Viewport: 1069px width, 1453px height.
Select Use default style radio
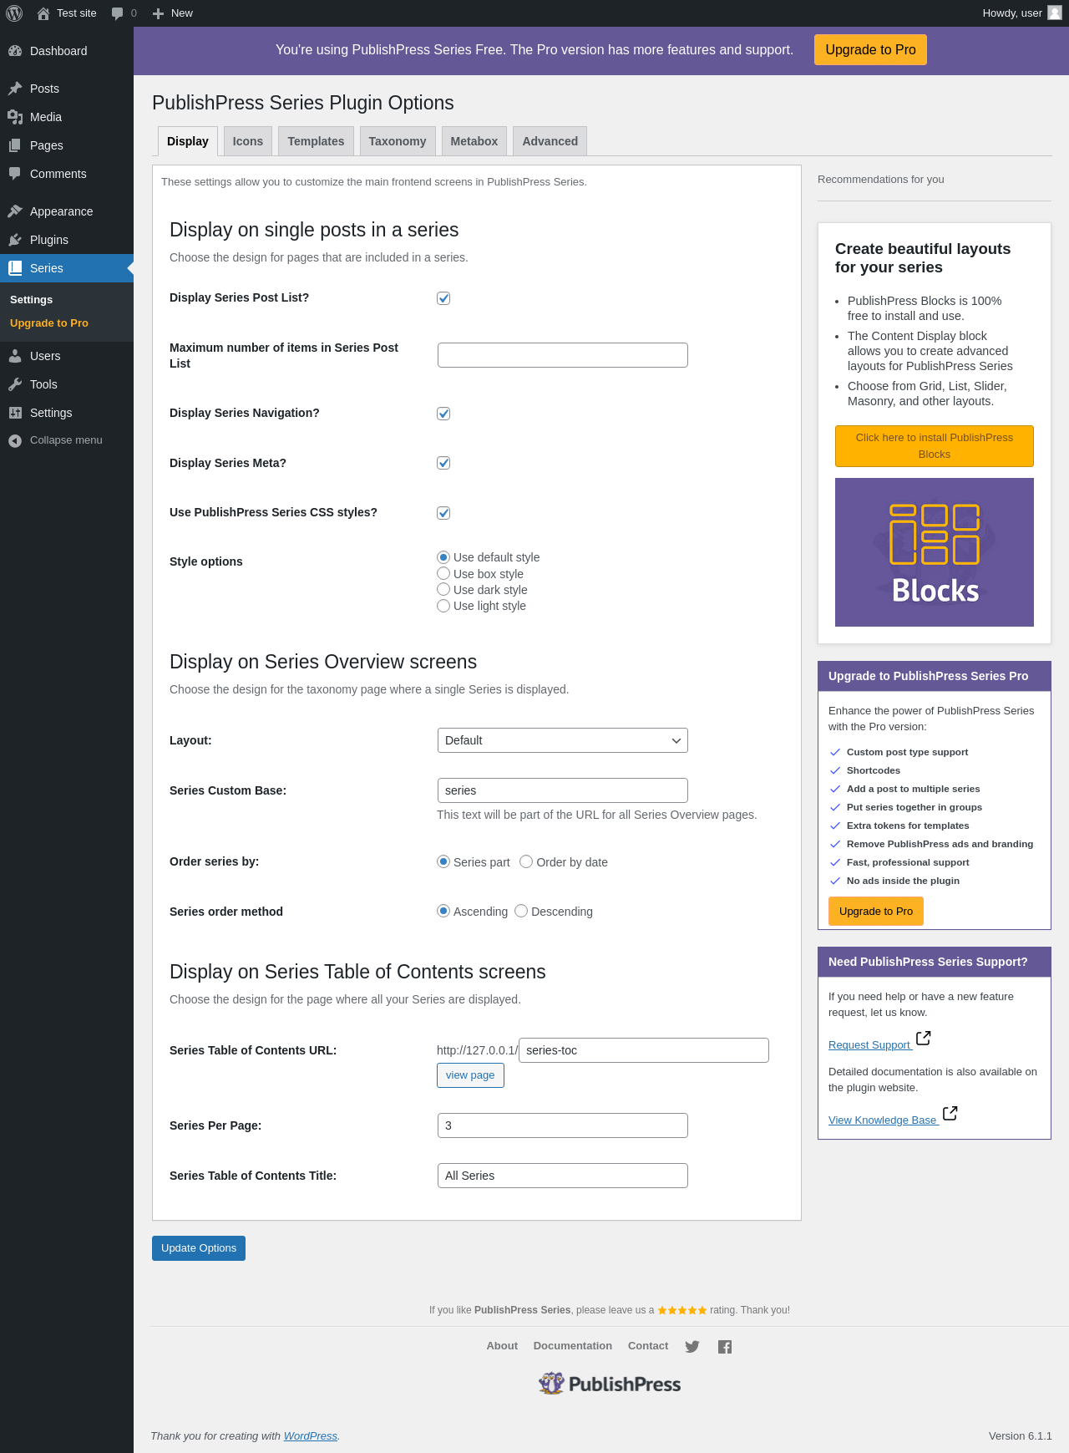tap(443, 557)
